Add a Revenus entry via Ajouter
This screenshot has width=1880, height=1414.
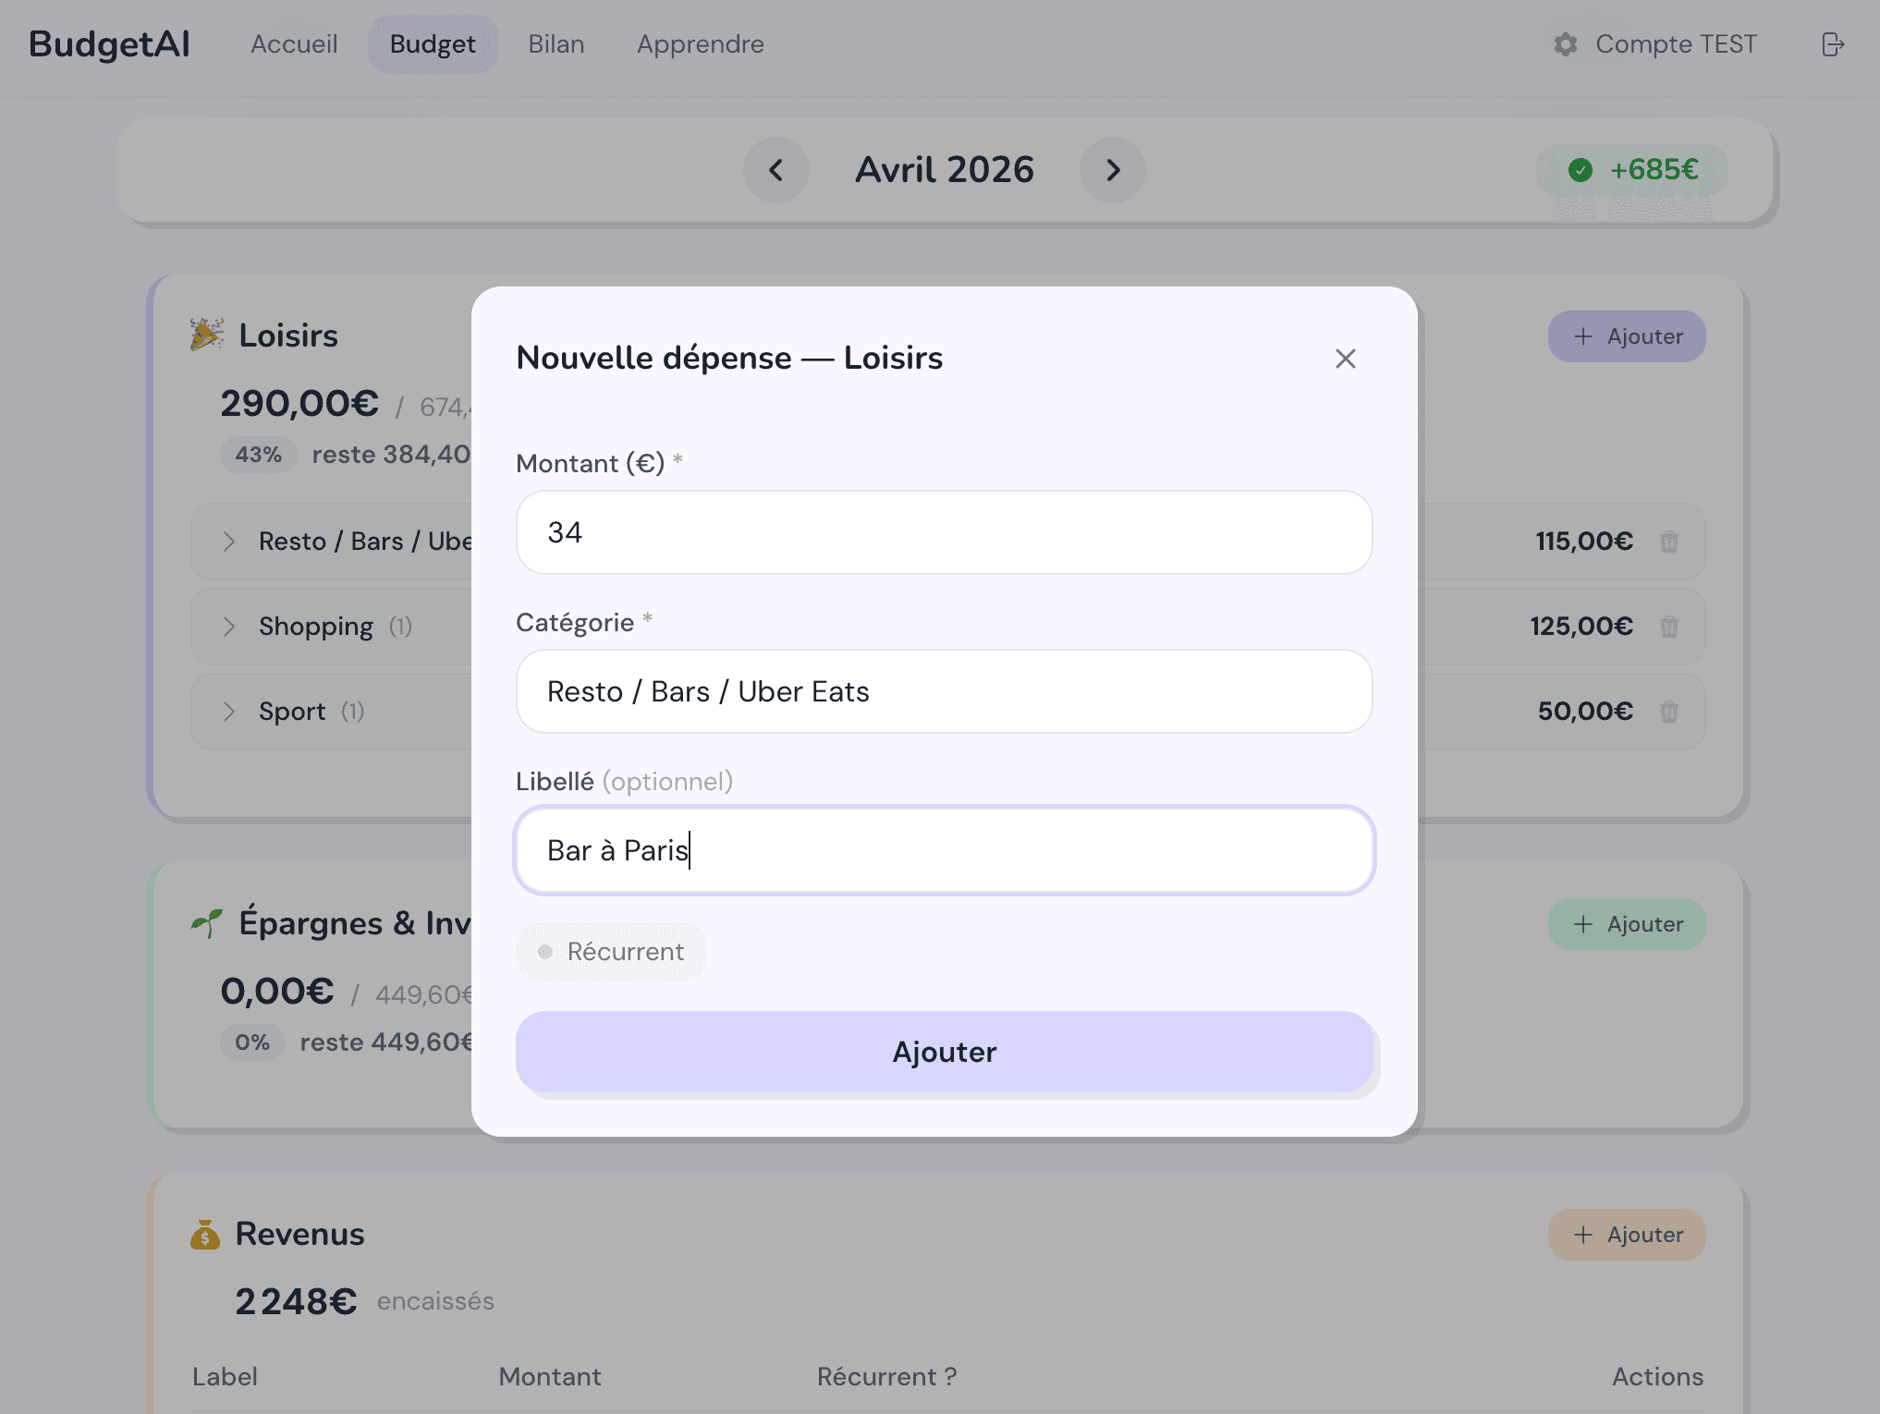pyautogui.click(x=1627, y=1235)
